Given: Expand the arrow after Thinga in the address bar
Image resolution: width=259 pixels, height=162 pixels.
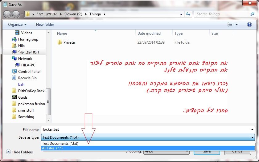Looking at the screenshot, I should point(105,14).
